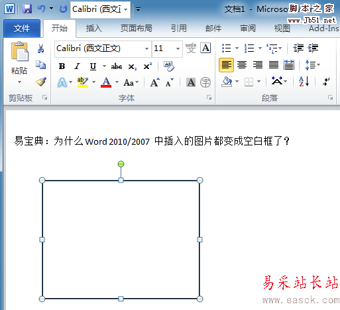Apply distributed alignment

[x=289, y=65]
